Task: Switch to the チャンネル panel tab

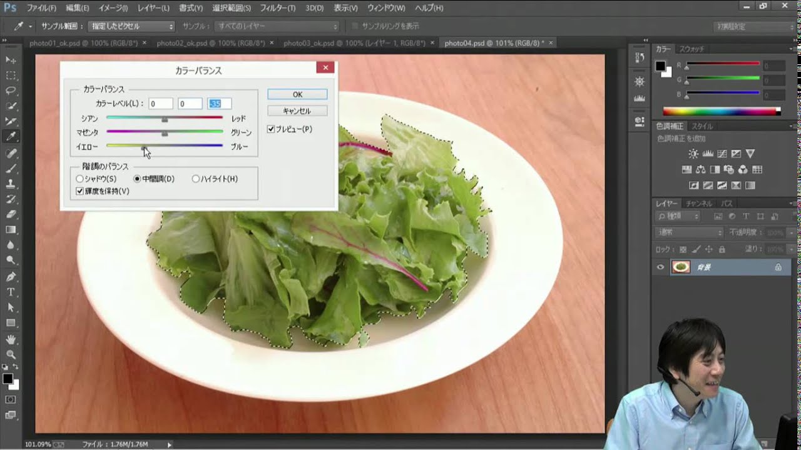Action: (x=698, y=203)
